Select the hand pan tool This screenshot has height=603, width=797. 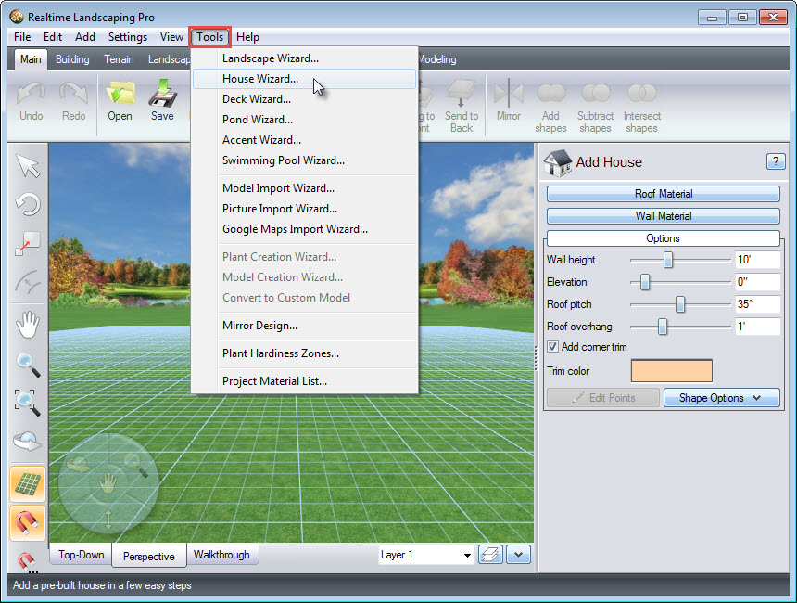point(28,324)
